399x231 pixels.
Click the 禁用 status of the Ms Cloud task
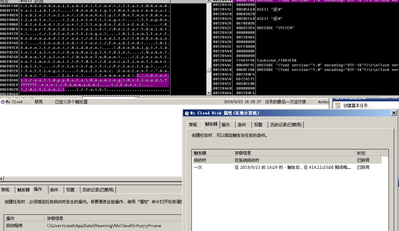(x=38, y=102)
